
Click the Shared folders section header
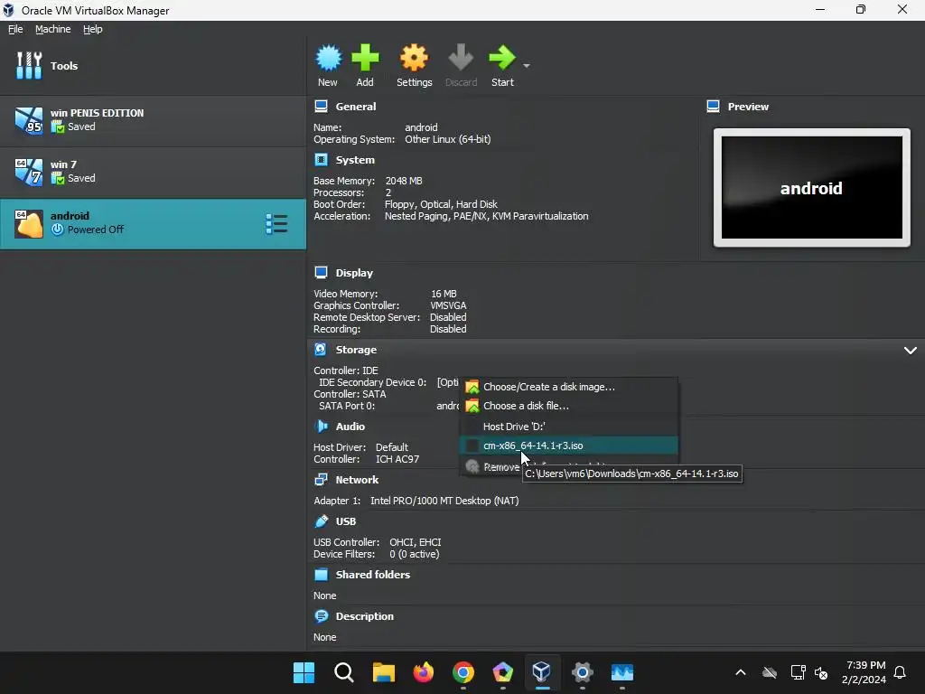372,575
